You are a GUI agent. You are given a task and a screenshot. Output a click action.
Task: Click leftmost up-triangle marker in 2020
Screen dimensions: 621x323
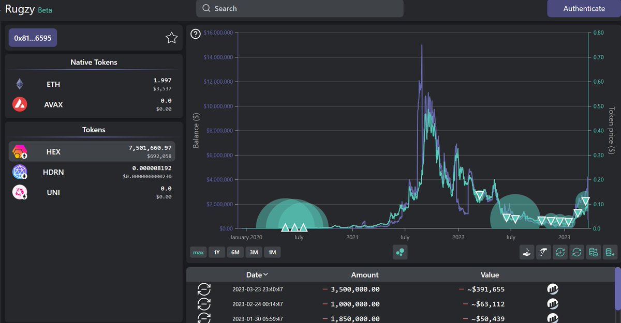285,227
